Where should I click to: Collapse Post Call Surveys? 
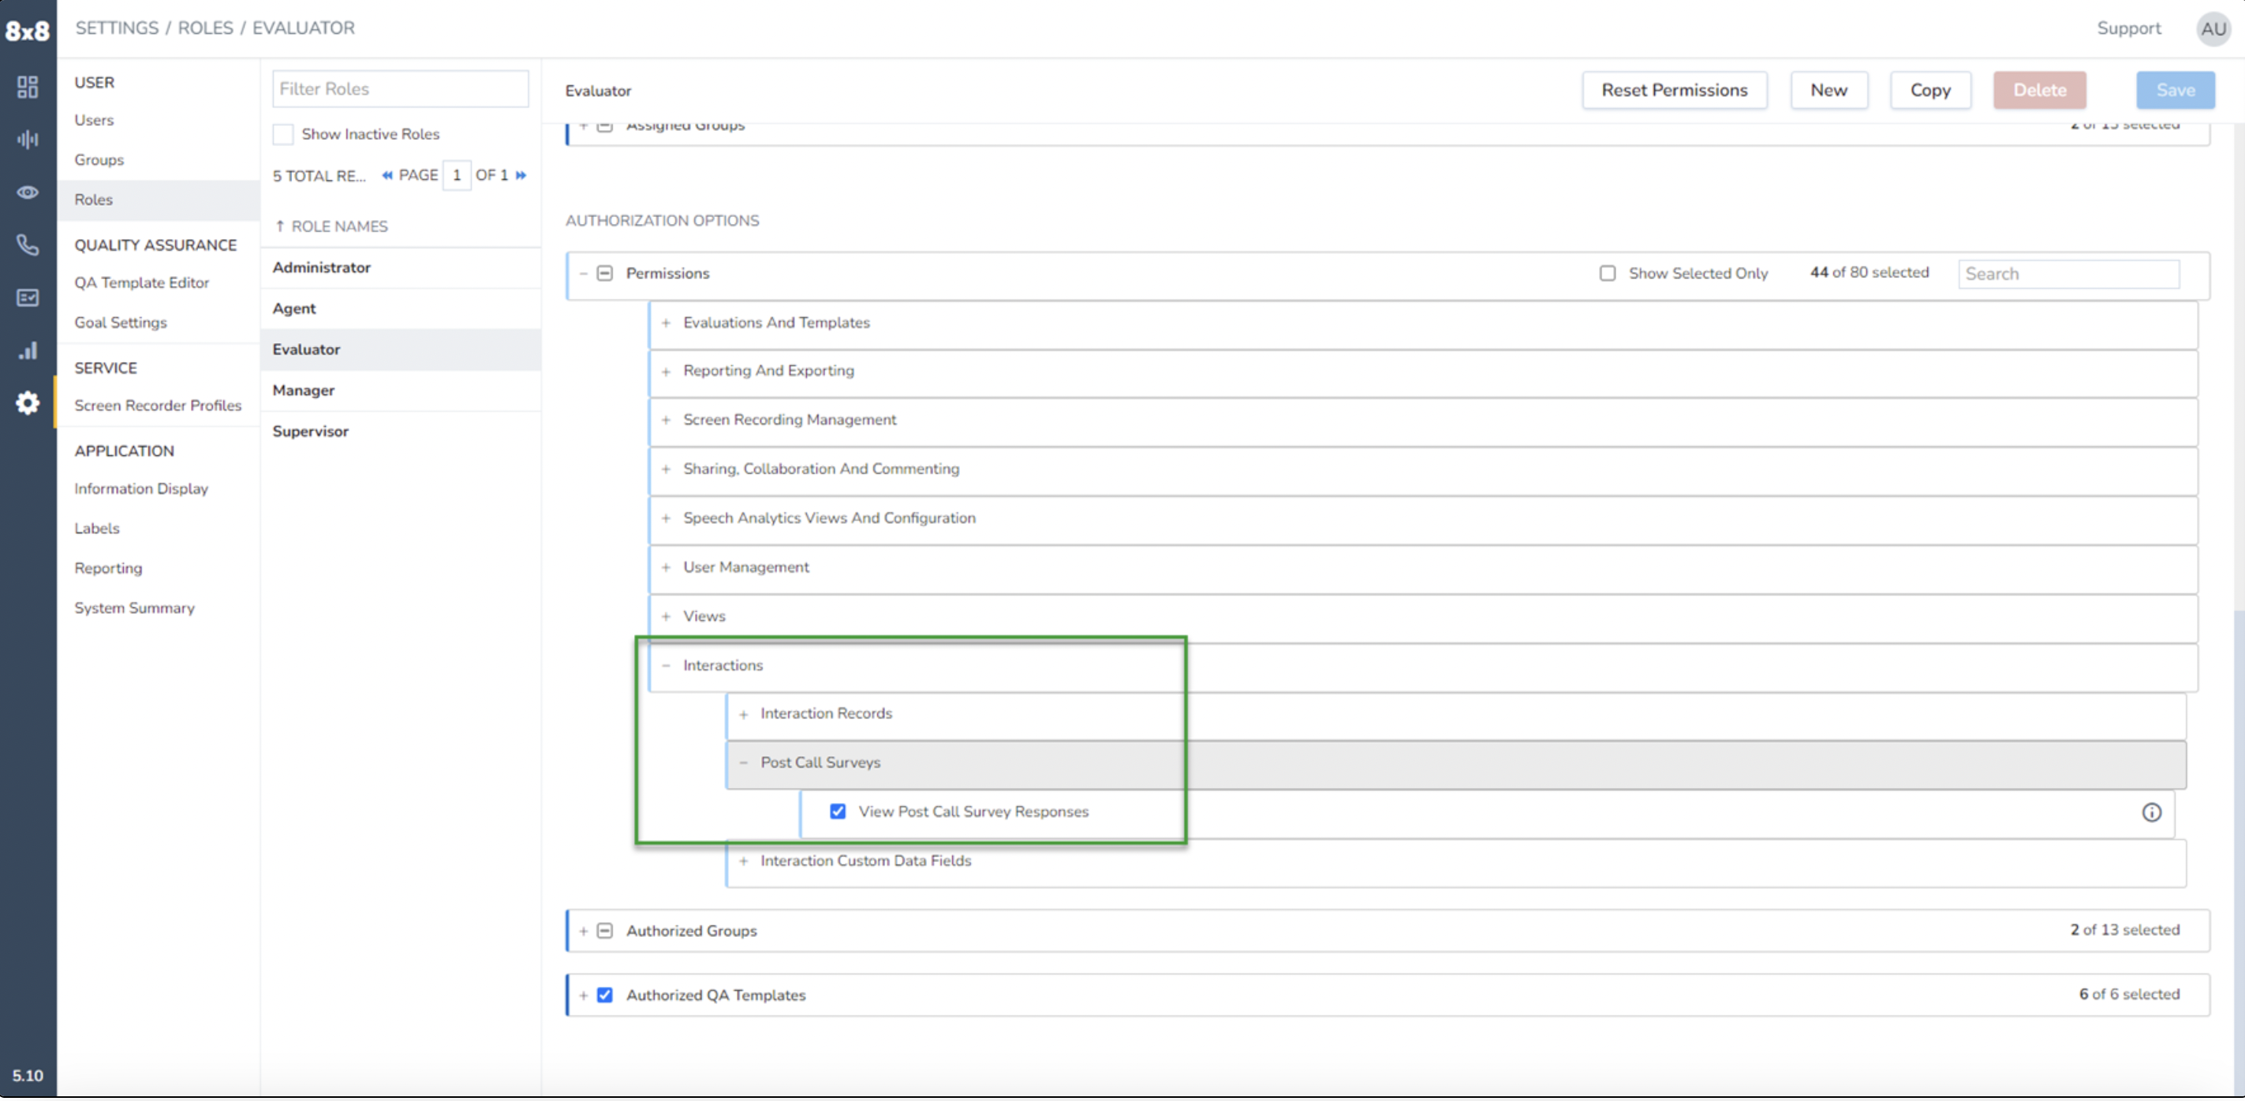pyautogui.click(x=743, y=763)
